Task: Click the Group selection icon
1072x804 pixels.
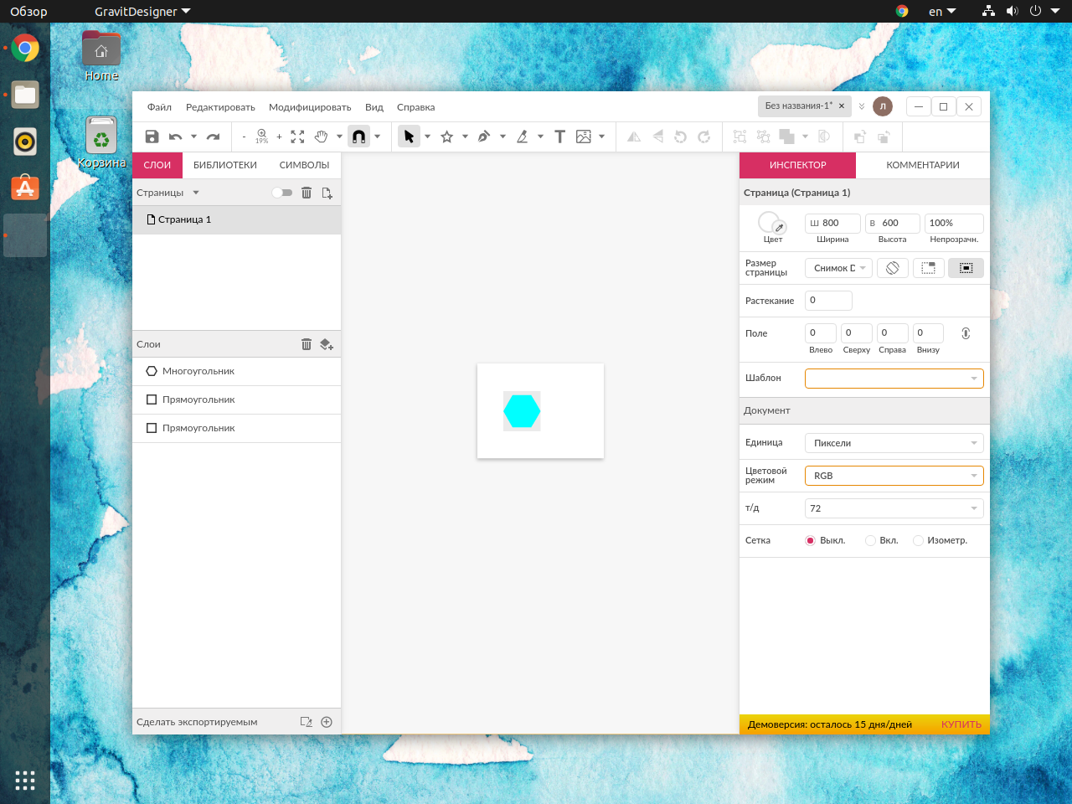Action: [740, 137]
